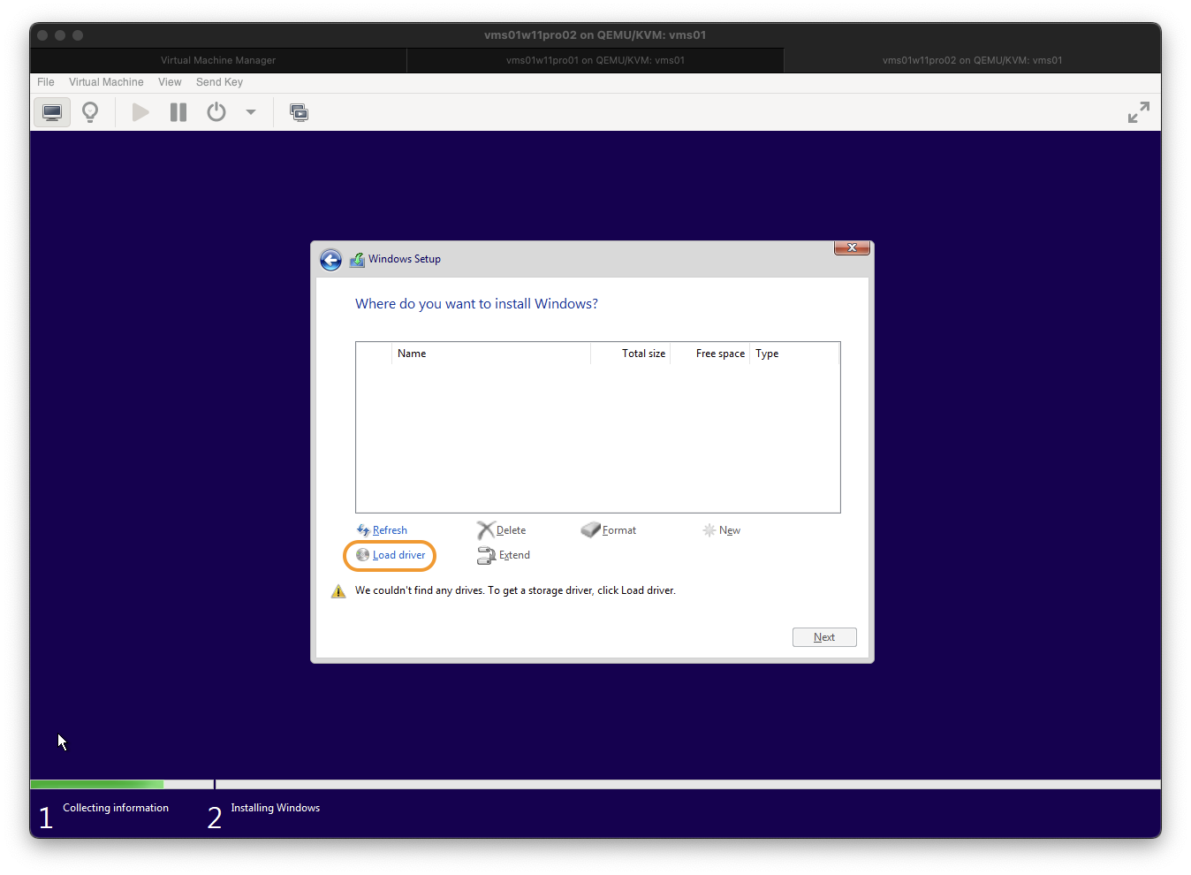The width and height of the screenshot is (1191, 875).
Task: Click the Format drive icon
Action: point(590,530)
